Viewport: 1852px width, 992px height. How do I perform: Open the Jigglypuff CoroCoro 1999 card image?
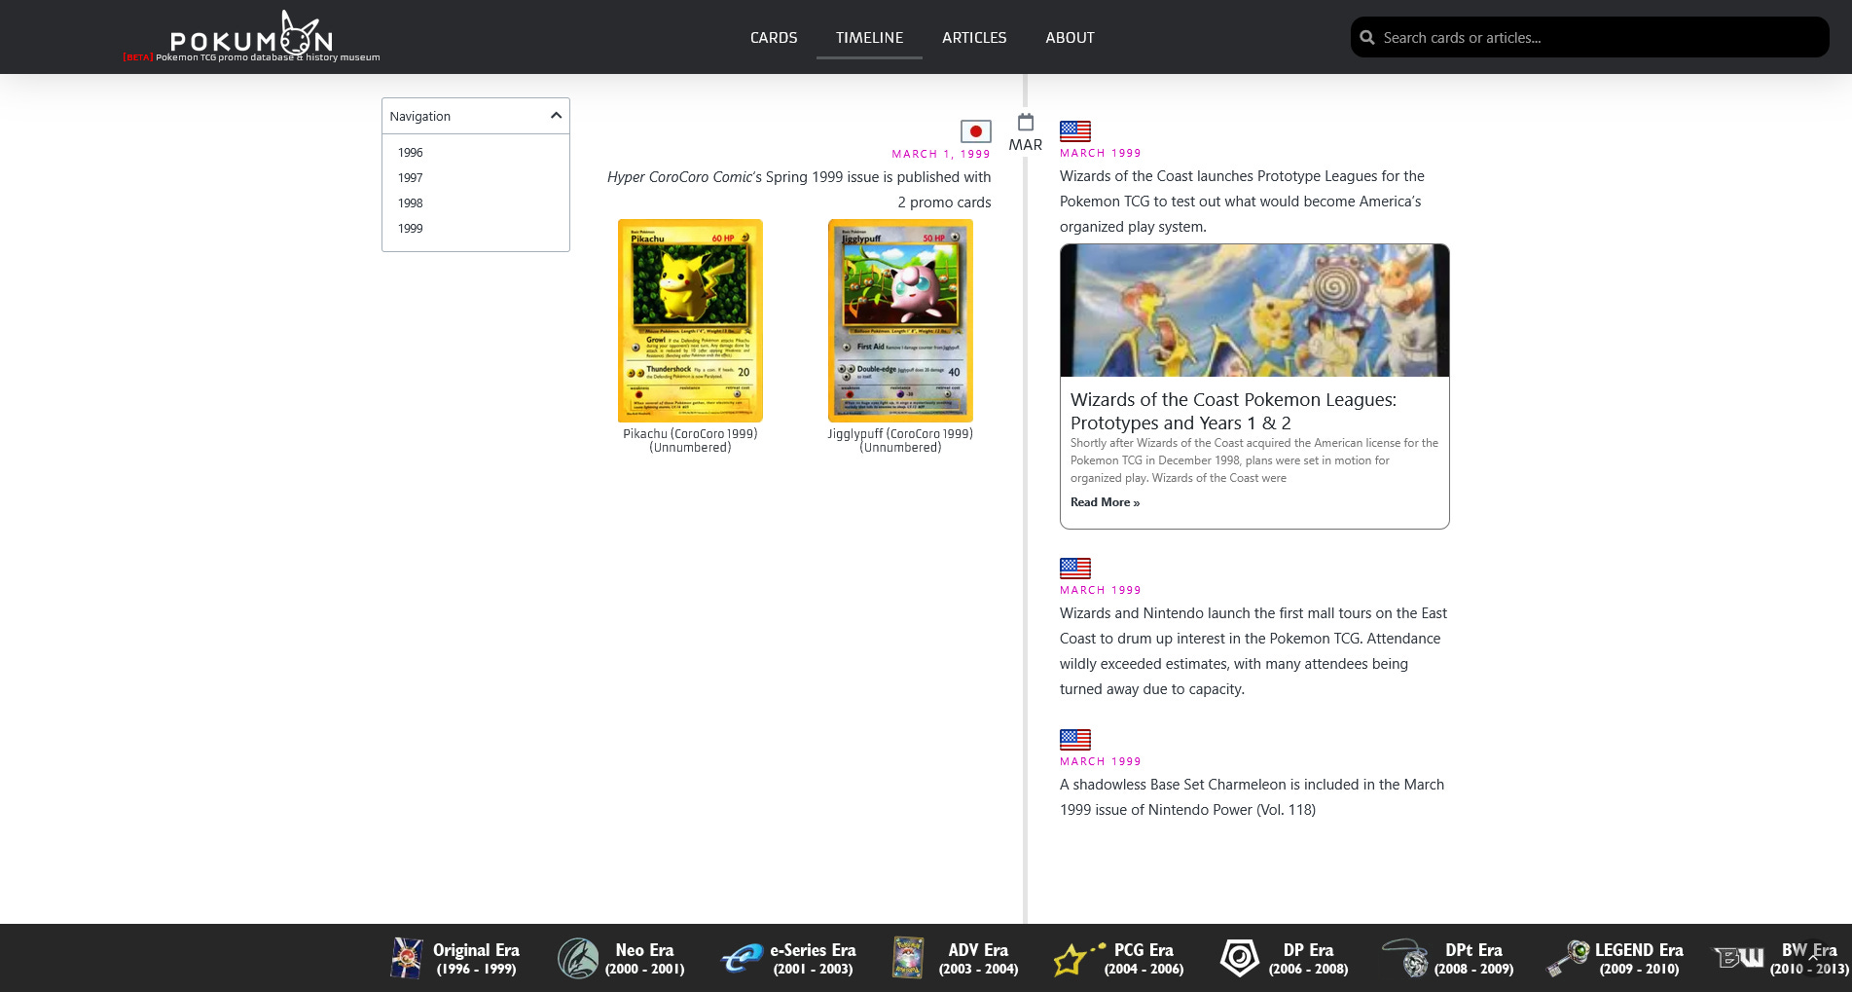[900, 320]
